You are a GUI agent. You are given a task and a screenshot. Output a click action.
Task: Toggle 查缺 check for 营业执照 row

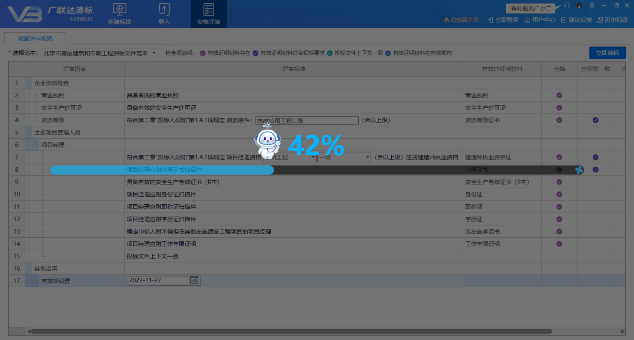pyautogui.click(x=559, y=95)
